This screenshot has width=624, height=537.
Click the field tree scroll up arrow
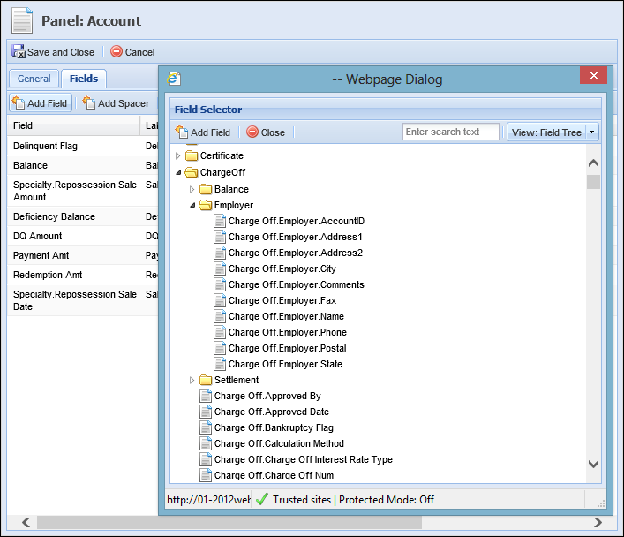click(593, 163)
